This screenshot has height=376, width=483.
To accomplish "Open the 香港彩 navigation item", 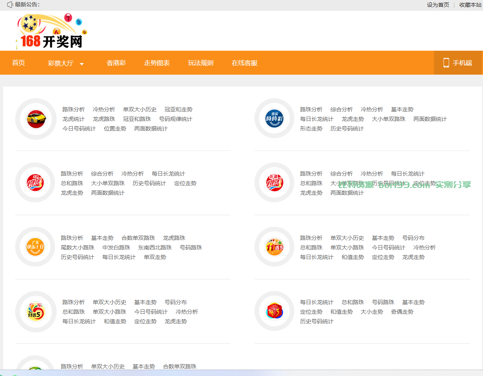I will point(116,63).
